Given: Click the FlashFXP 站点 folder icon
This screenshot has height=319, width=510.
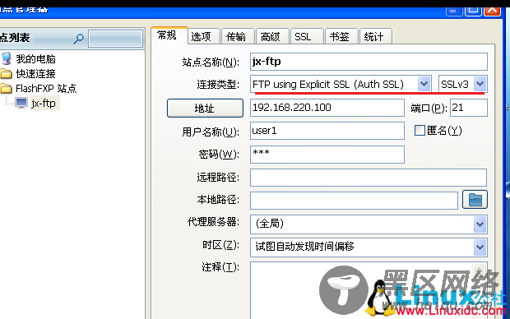Looking at the screenshot, I should point(6,89).
